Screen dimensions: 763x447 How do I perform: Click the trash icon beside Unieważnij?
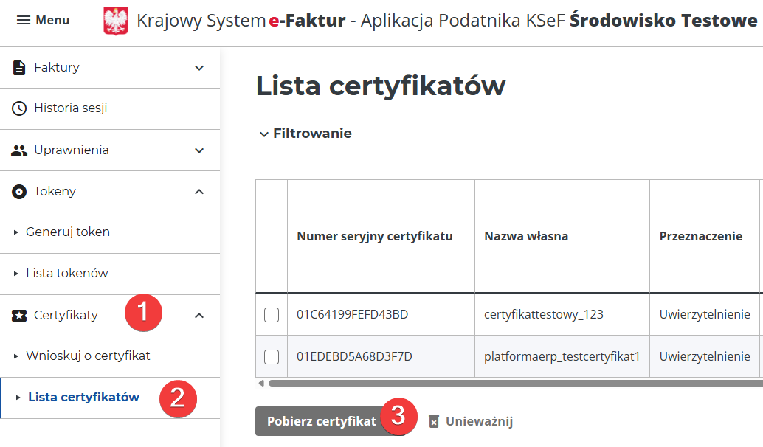[x=434, y=420]
